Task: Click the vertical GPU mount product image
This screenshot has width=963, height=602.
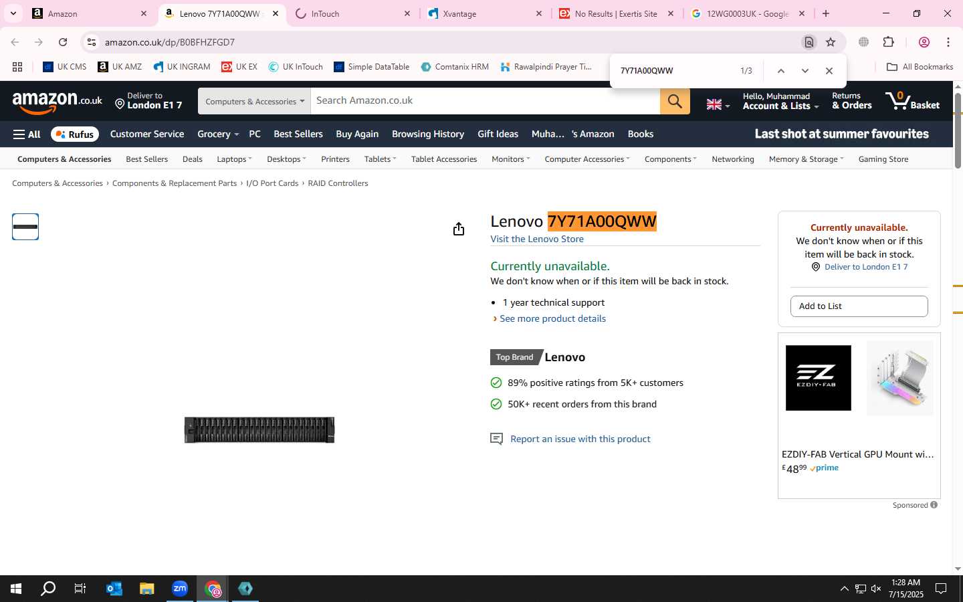Action: pyautogui.click(x=899, y=378)
